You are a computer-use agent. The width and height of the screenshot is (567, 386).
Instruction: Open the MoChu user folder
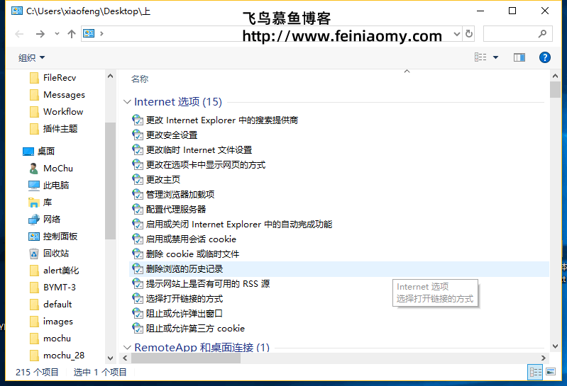pyautogui.click(x=51, y=168)
